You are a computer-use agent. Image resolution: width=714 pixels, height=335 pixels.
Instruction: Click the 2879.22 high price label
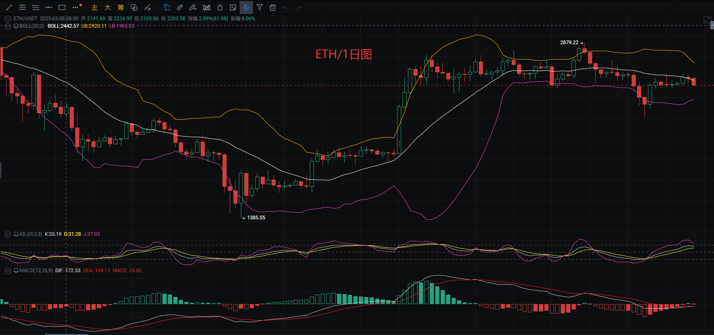pyautogui.click(x=570, y=43)
